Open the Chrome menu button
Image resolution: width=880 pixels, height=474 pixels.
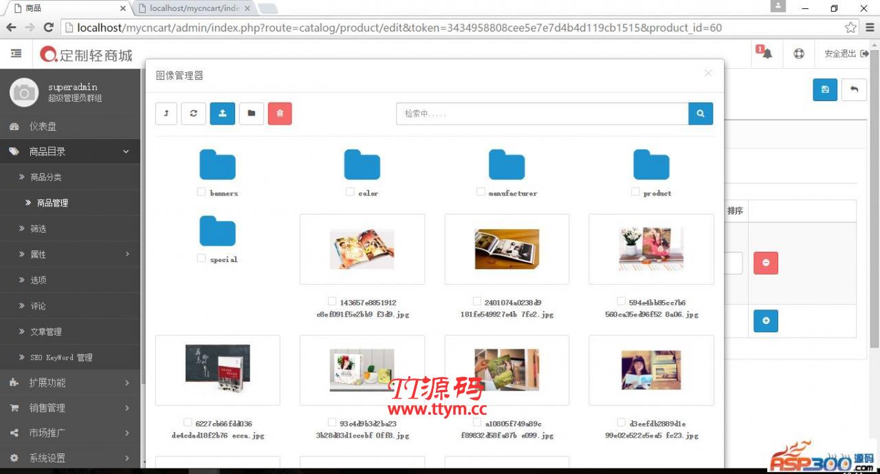coord(870,28)
